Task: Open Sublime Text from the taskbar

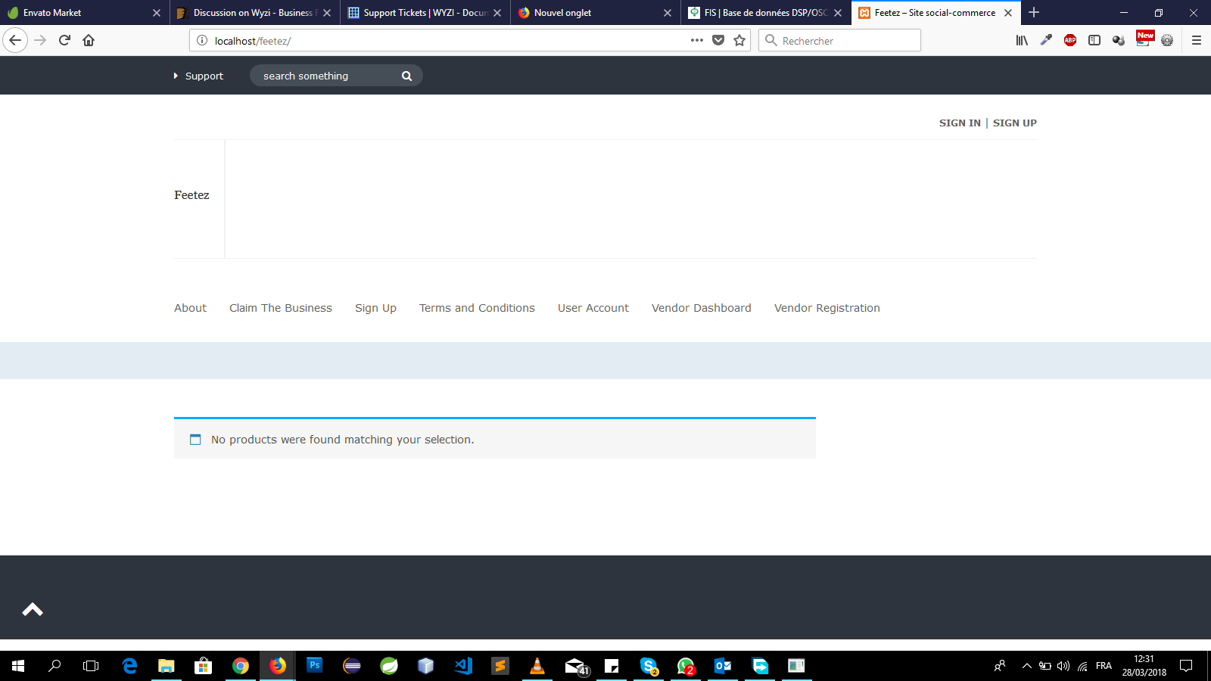Action: tap(500, 666)
